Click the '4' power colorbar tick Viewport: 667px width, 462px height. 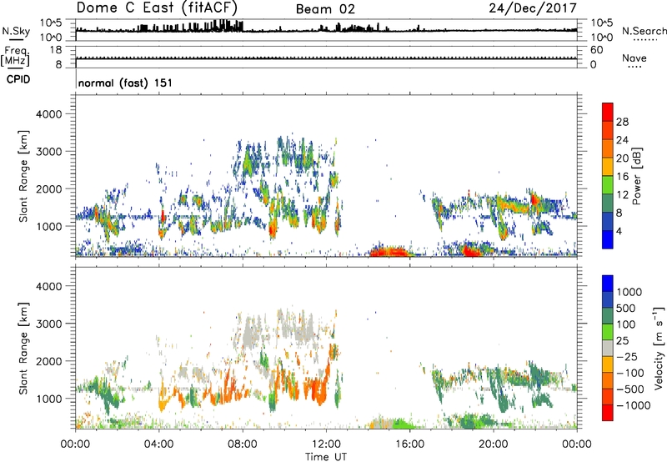pos(619,232)
